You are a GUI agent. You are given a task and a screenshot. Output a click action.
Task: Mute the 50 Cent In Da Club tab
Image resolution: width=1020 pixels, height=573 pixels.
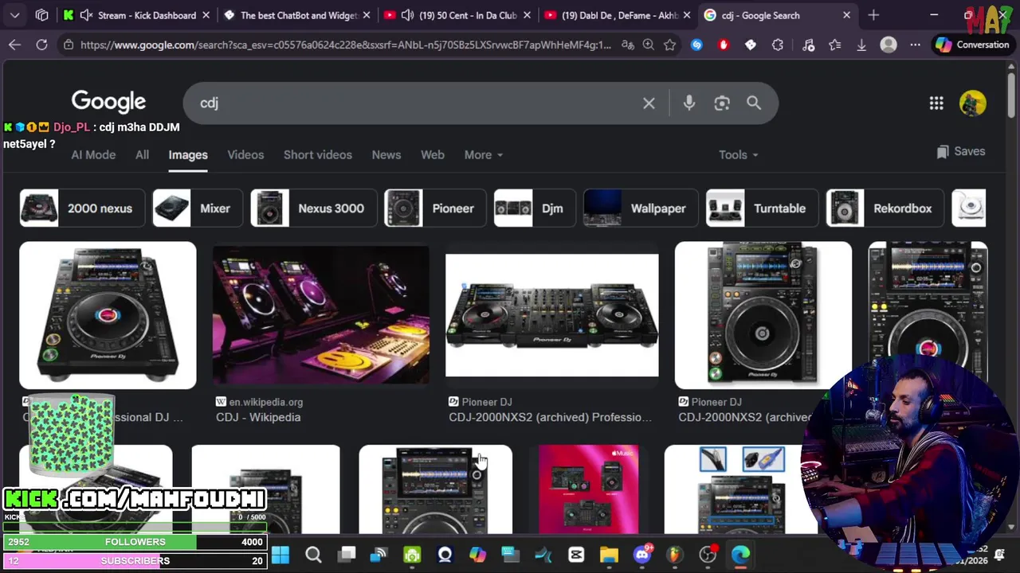(407, 15)
